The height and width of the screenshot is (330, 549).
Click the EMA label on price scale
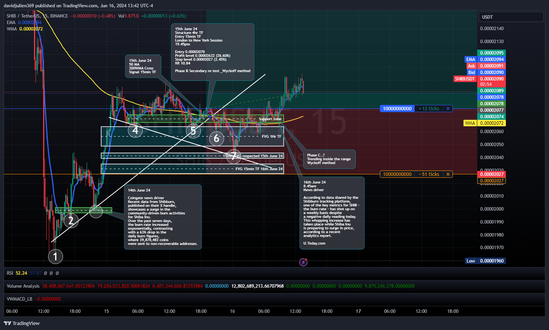pos(470,60)
